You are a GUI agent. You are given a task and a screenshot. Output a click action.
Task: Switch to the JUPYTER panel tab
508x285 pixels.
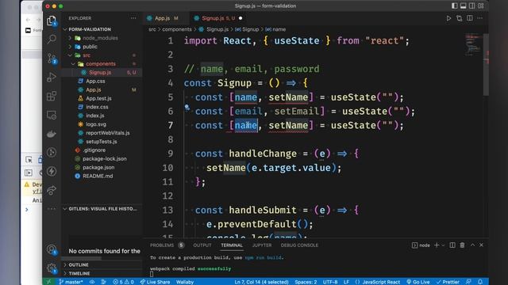pos(262,245)
